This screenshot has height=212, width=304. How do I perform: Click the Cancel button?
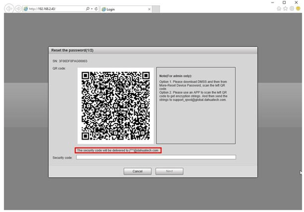(137, 171)
